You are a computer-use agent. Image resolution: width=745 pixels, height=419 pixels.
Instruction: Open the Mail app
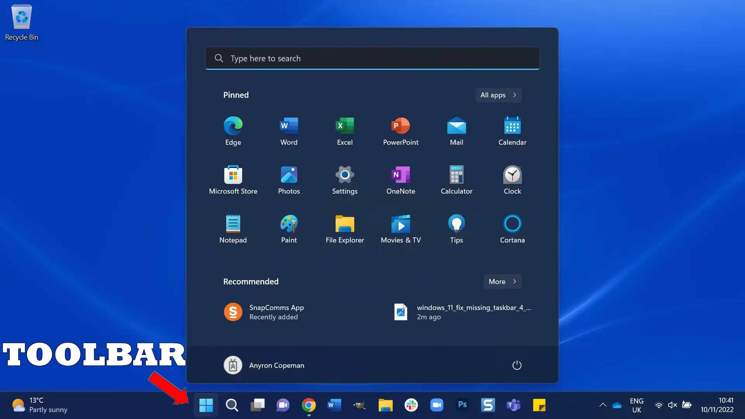click(x=456, y=131)
